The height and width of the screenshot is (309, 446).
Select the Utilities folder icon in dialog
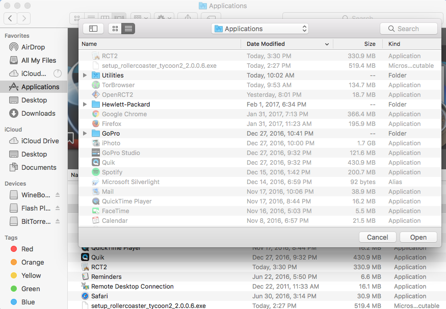[96, 75]
